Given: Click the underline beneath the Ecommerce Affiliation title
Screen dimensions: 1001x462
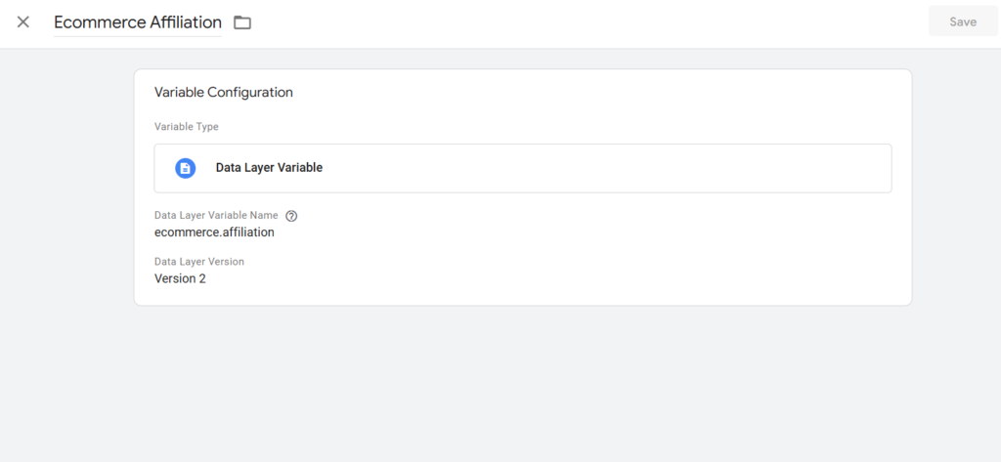Looking at the screenshot, I should (x=137, y=36).
